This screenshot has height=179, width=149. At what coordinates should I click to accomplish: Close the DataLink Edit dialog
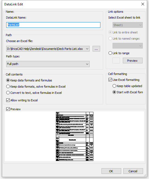coord(143,4)
